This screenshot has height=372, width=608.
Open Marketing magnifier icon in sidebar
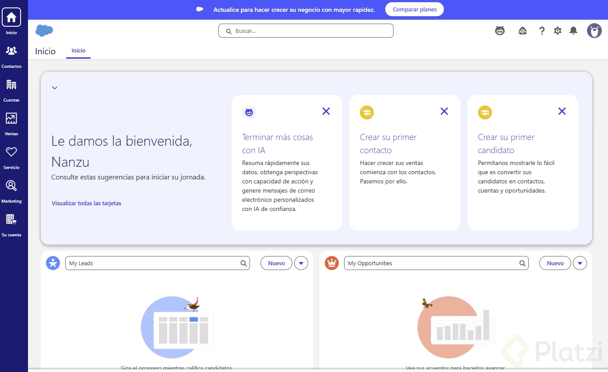(x=11, y=186)
